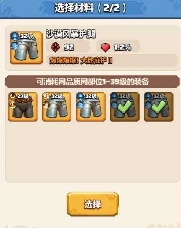Image resolution: width=181 pixels, height=228 pixels.
Task: Click upper blue gem on 沙漠风暴护腿 icon
Action: (15, 36)
